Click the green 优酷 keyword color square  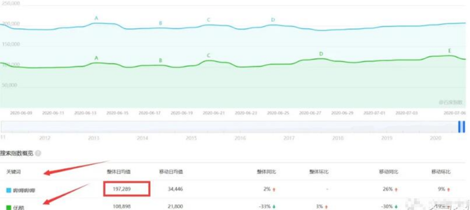(x=9, y=207)
